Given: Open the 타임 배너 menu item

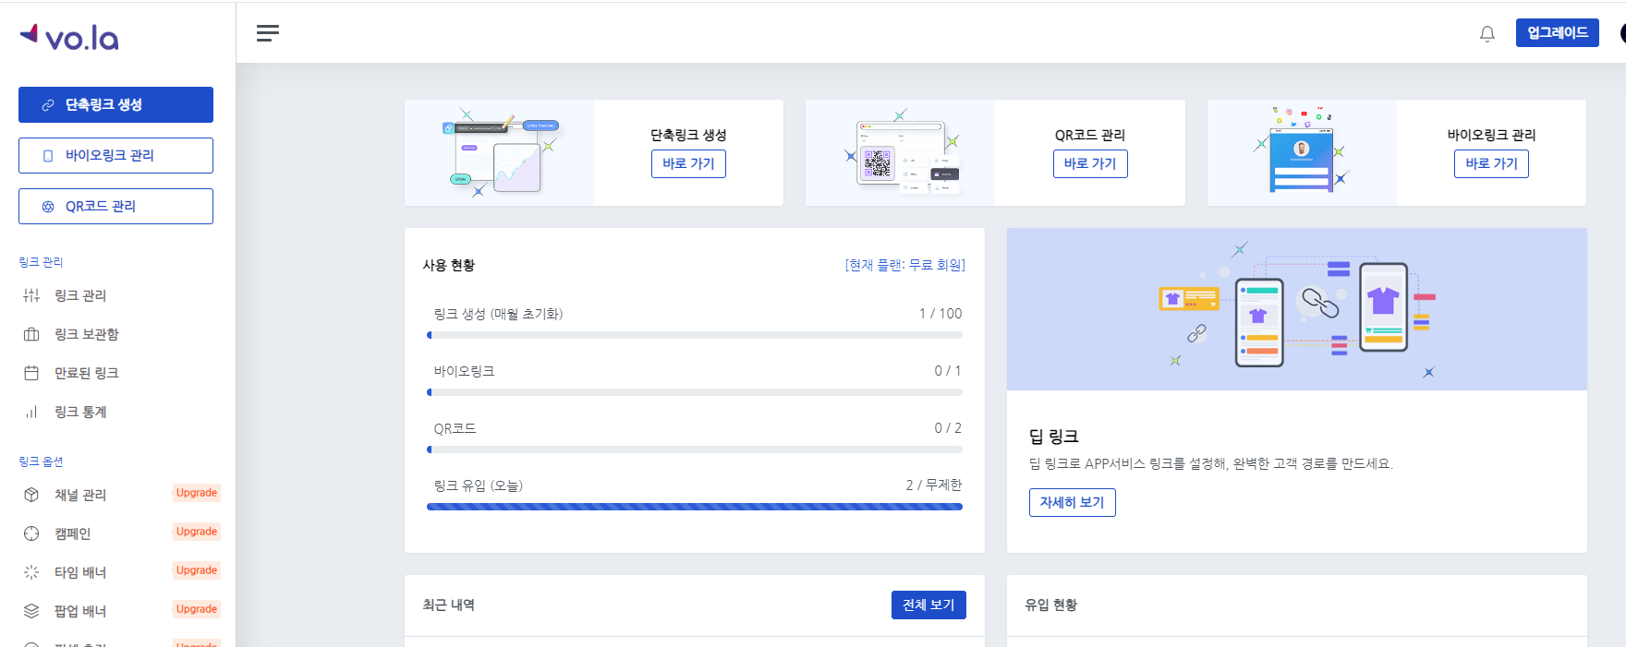Looking at the screenshot, I should 80,572.
